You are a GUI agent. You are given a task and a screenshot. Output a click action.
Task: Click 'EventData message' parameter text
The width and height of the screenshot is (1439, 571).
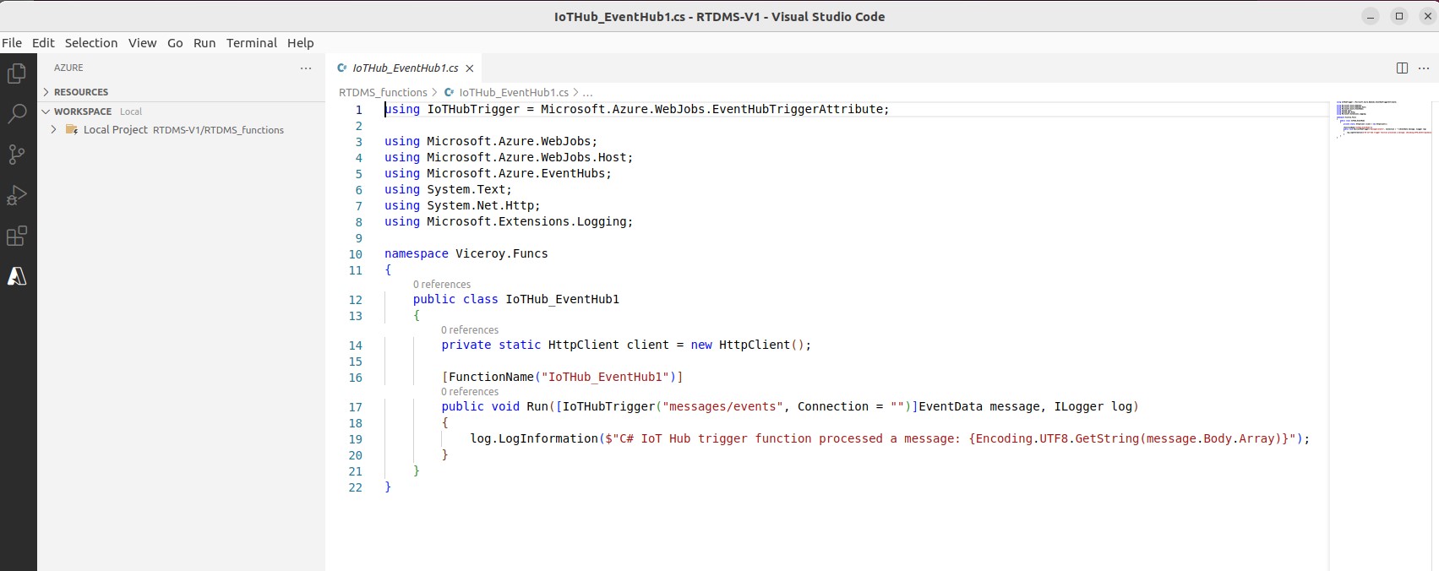[979, 406]
